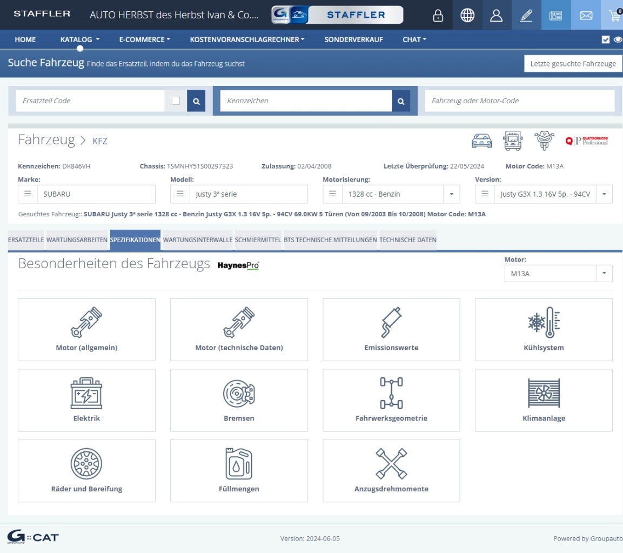Open the Version dropdown arrow

[604, 194]
